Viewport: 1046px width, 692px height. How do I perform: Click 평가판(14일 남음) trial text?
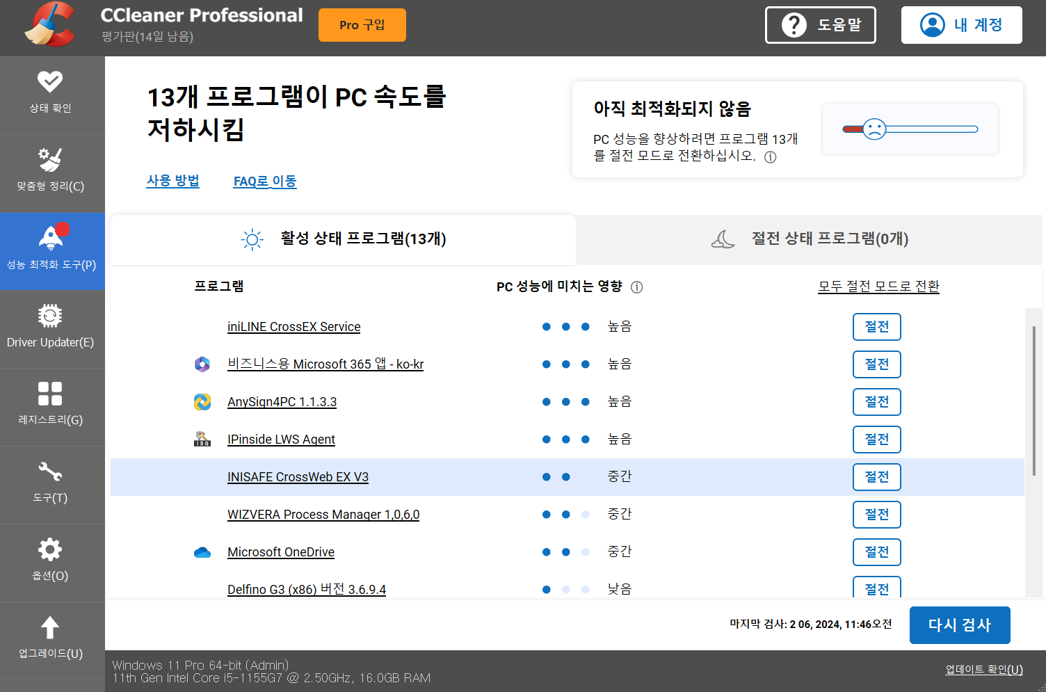tap(147, 37)
